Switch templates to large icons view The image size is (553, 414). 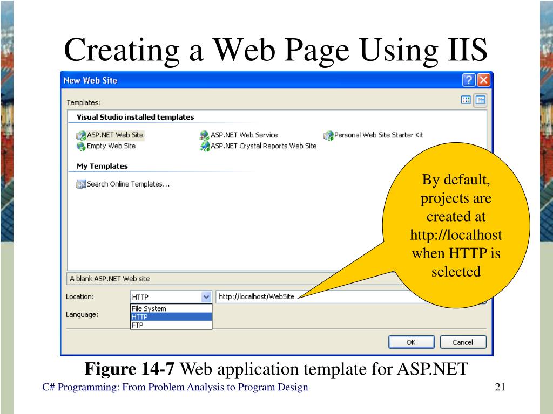466,100
